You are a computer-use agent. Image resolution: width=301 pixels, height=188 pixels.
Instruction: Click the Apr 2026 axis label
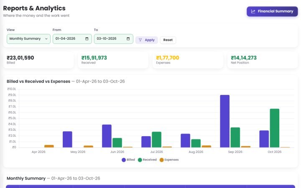38,152
